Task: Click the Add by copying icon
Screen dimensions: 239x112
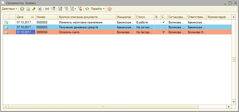Action: click(28, 9)
